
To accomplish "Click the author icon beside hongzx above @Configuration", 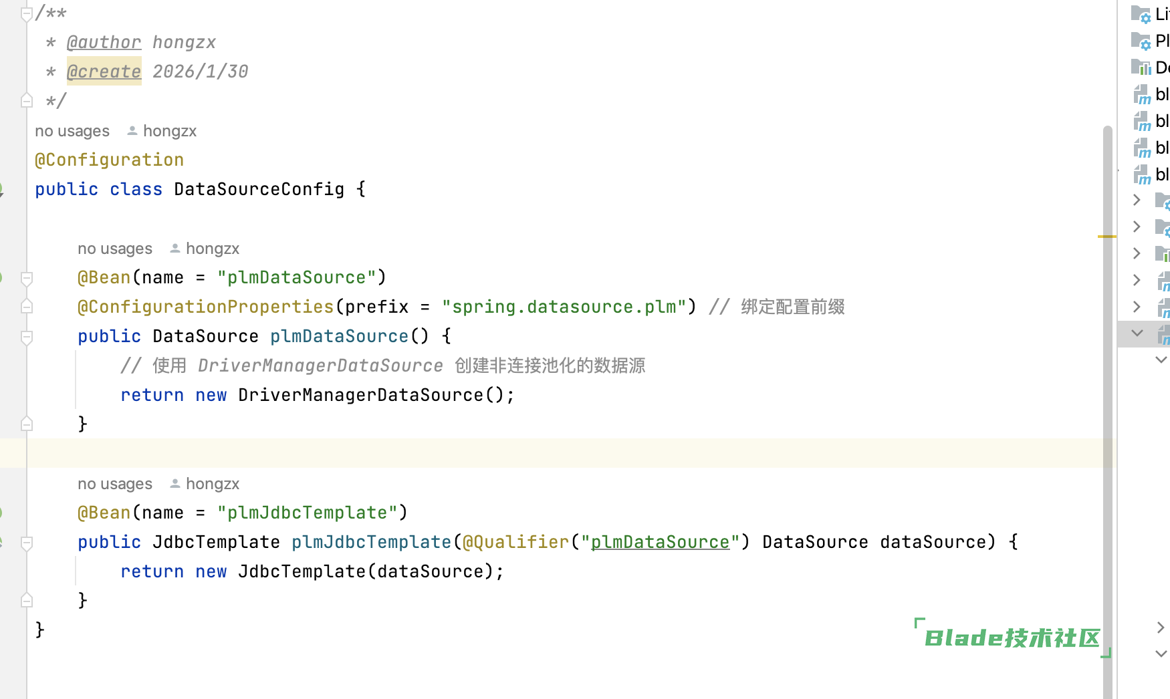I will [132, 131].
